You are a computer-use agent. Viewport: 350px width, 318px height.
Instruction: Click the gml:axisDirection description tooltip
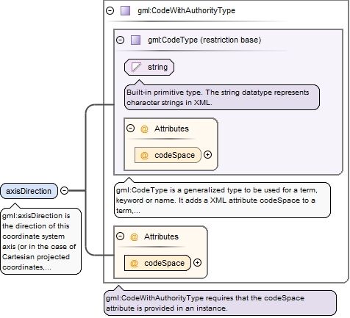coord(41,241)
